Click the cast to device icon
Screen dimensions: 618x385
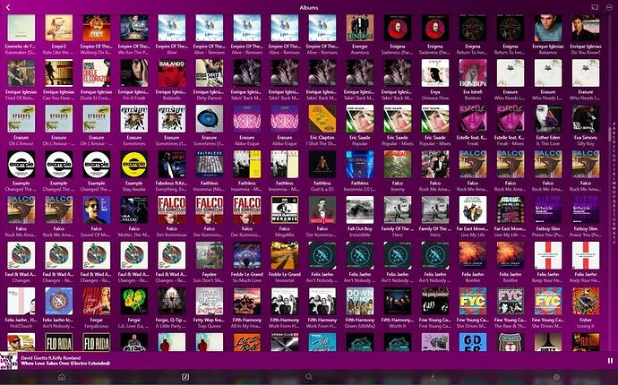(595, 7)
